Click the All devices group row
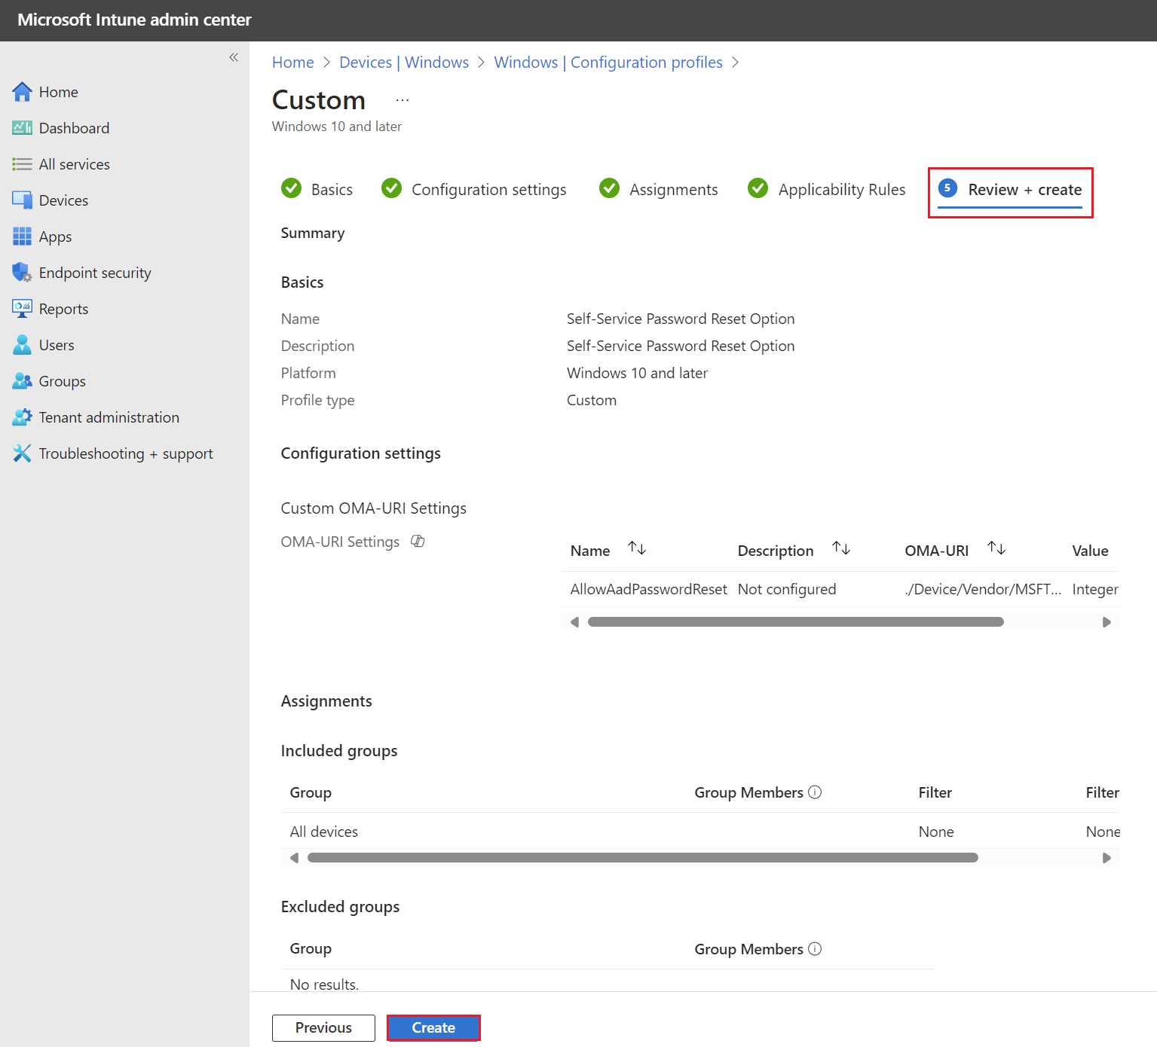 (x=324, y=832)
